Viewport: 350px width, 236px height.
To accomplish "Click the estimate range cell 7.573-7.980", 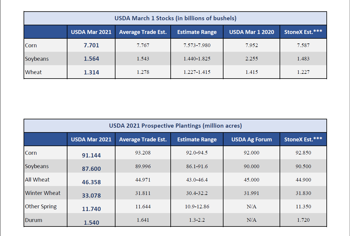I will click(197, 46).
